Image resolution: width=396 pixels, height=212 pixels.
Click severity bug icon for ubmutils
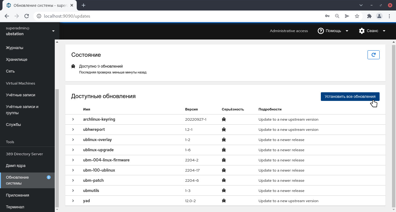[224, 191]
